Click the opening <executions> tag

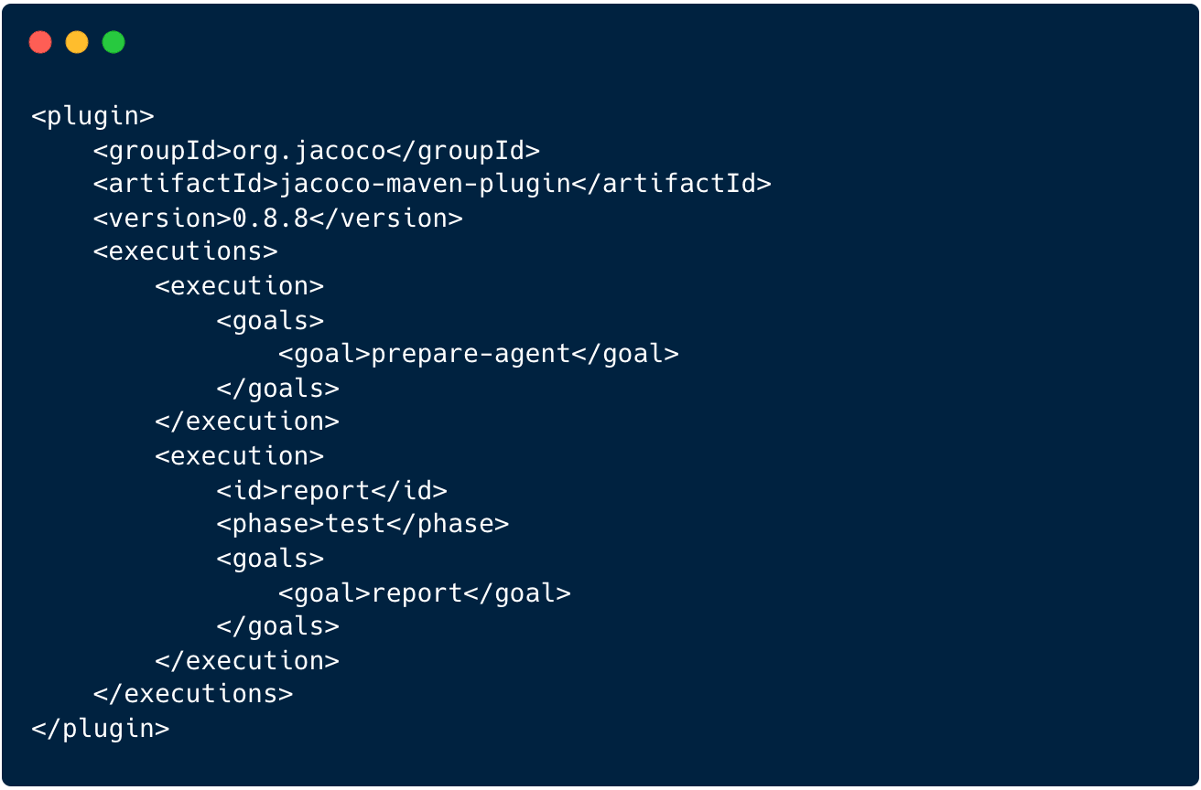click(185, 252)
